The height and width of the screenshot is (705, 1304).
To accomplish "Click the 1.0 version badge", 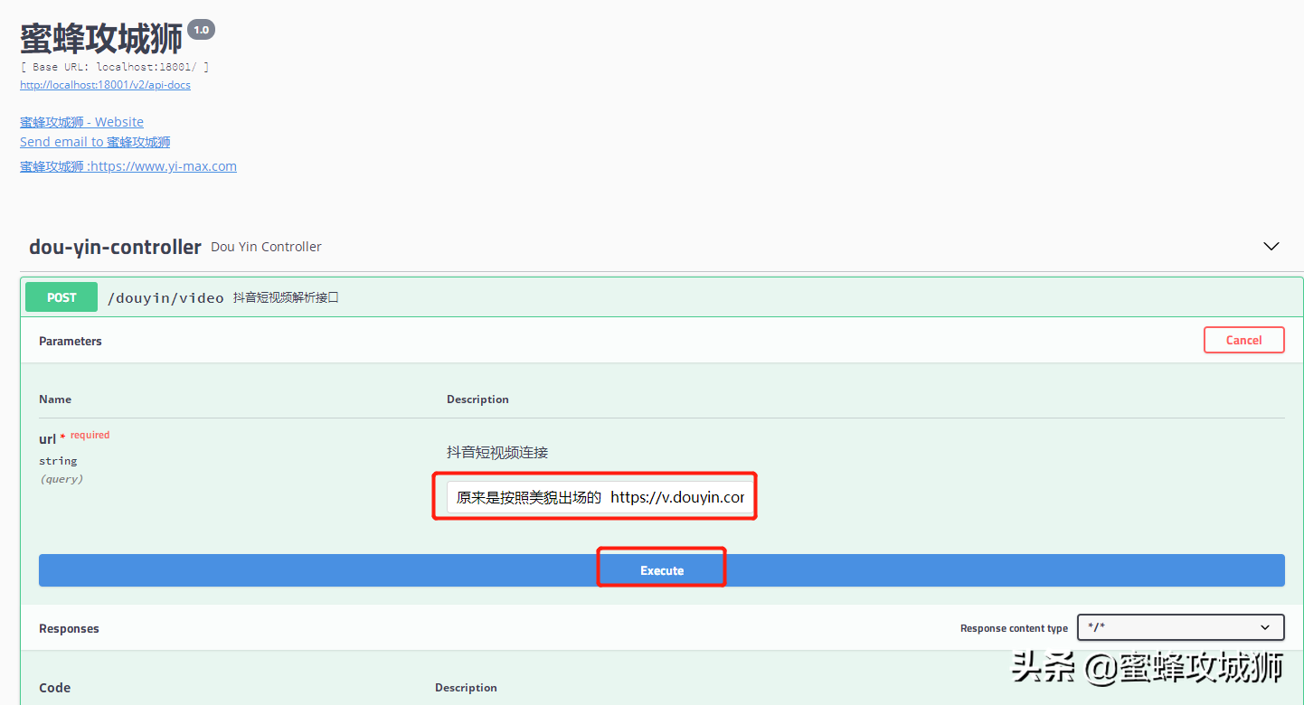I will click(x=201, y=30).
